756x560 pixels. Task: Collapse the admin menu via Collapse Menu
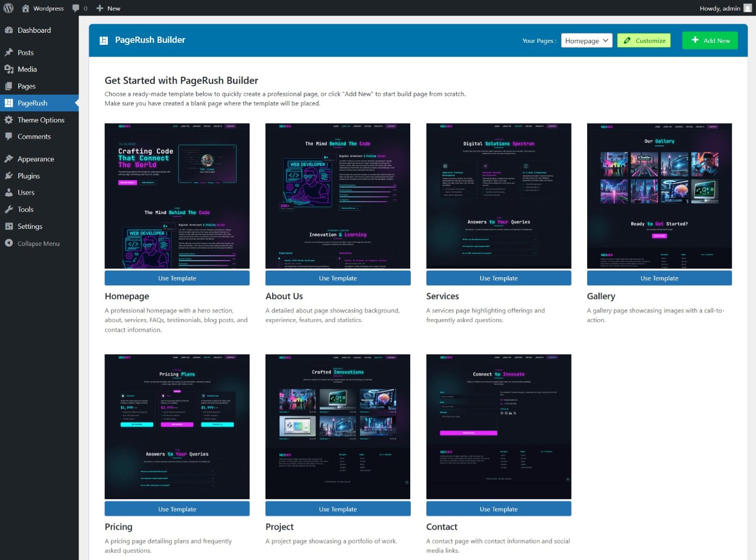coord(38,243)
